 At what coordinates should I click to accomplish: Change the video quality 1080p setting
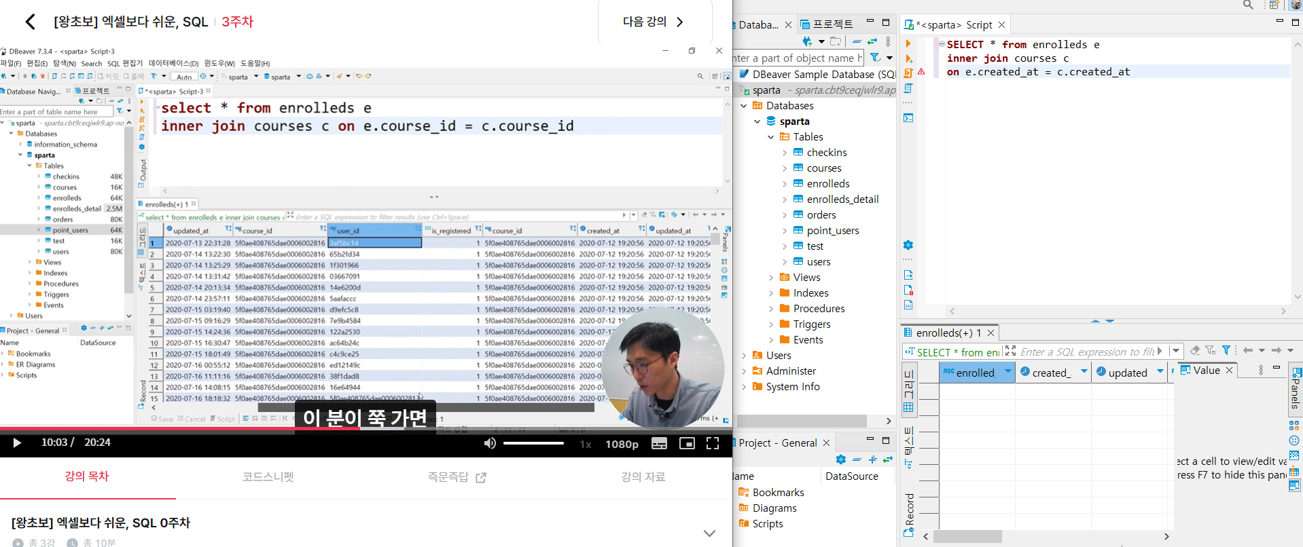pyautogui.click(x=622, y=444)
